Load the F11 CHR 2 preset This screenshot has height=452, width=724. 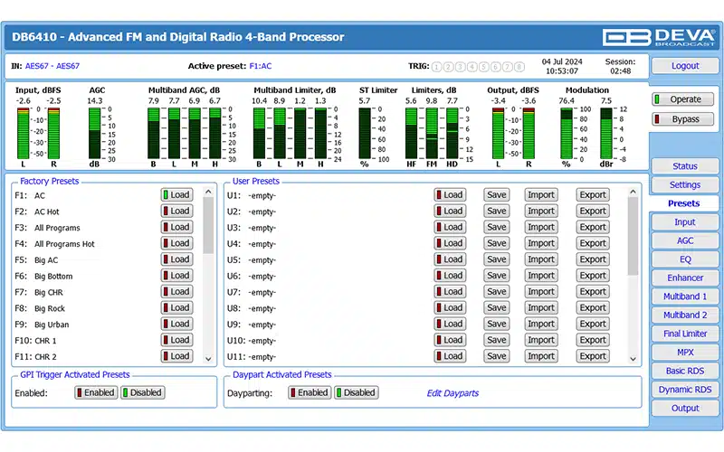pyautogui.click(x=176, y=356)
